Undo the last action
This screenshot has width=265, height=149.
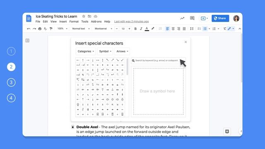click(29, 29)
